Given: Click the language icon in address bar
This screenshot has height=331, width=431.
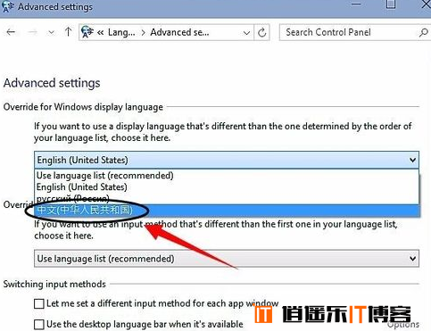Looking at the screenshot, I should [x=87, y=31].
